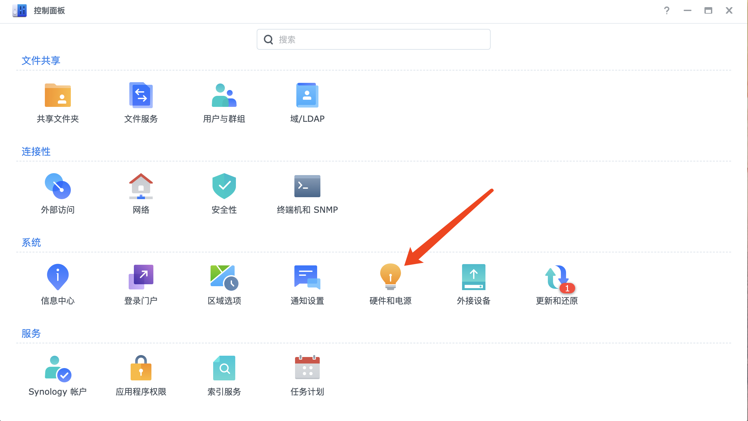Open Synology 帐户 account settings
The height and width of the screenshot is (421, 748).
coord(58,368)
